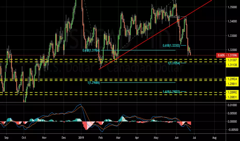Click the 0.60% change label
This screenshot has height=141, width=240.
coord(221,55)
